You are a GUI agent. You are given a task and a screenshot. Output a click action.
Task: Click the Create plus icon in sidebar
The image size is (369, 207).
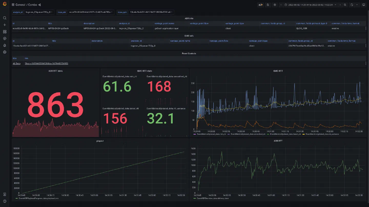pos(5,25)
